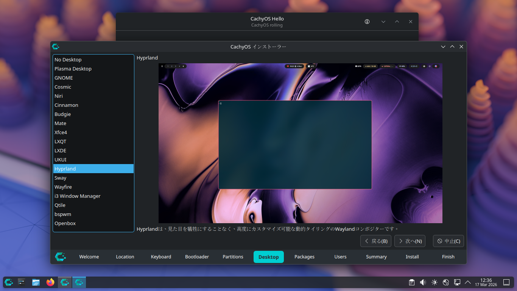Open the brightness tray icon

tap(434, 282)
